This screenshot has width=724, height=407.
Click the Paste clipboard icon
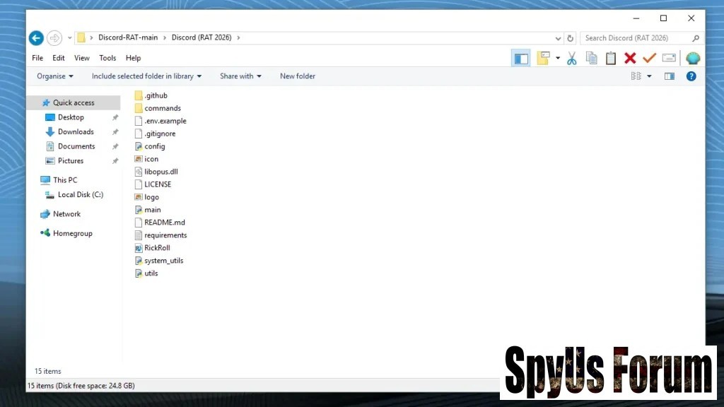[x=611, y=59]
